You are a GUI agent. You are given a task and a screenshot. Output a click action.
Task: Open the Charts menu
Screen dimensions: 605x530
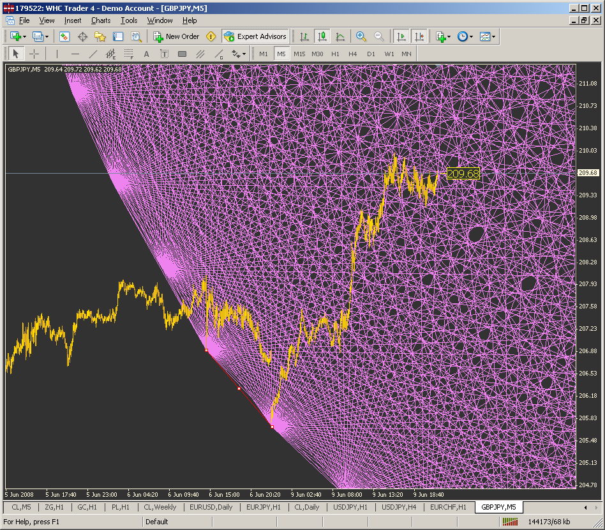(x=101, y=20)
